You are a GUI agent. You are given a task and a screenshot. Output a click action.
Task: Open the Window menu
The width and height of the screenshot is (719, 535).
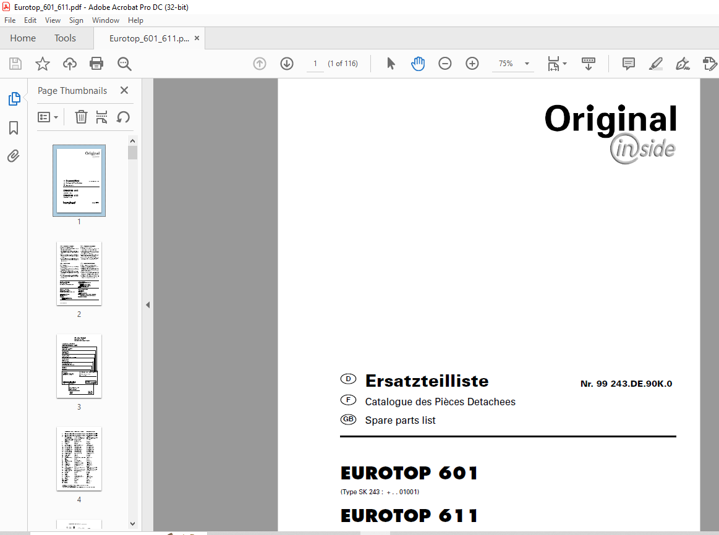106,20
